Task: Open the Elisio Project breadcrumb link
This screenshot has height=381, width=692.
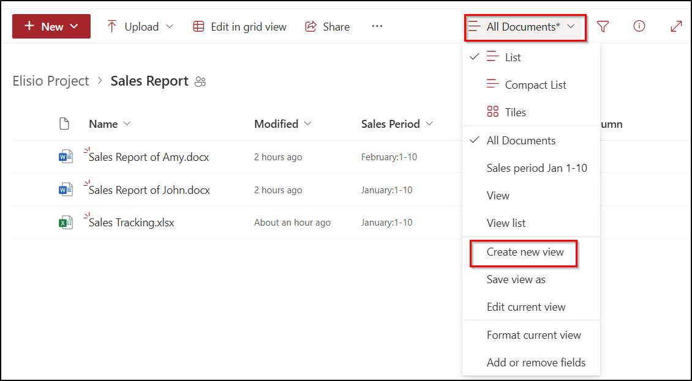Action: click(x=51, y=81)
